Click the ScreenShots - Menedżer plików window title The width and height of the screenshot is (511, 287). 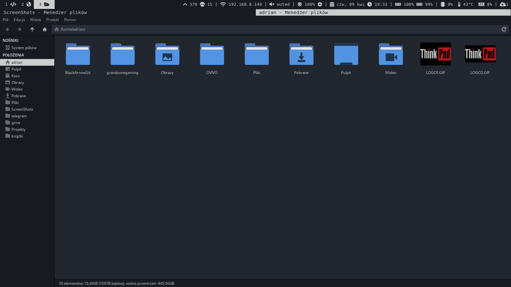point(45,12)
